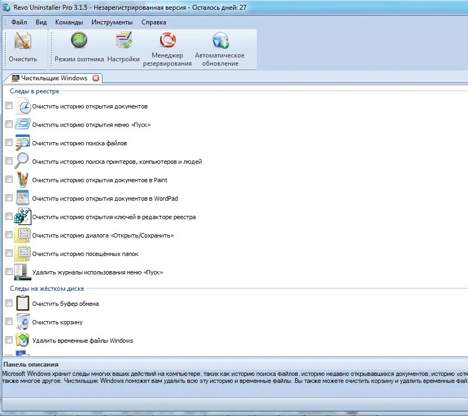Screen dimensions: 468x416
Task: Tick registry editor keys history checkbox
Action: pos(9,216)
